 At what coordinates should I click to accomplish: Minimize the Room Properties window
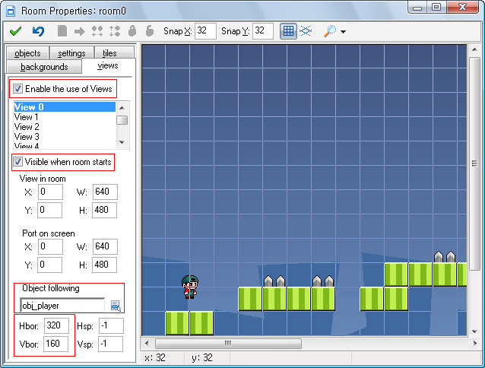click(x=417, y=7)
